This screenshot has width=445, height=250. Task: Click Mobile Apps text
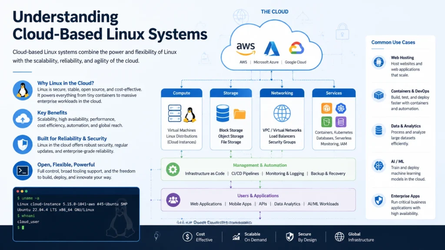coord(240,204)
